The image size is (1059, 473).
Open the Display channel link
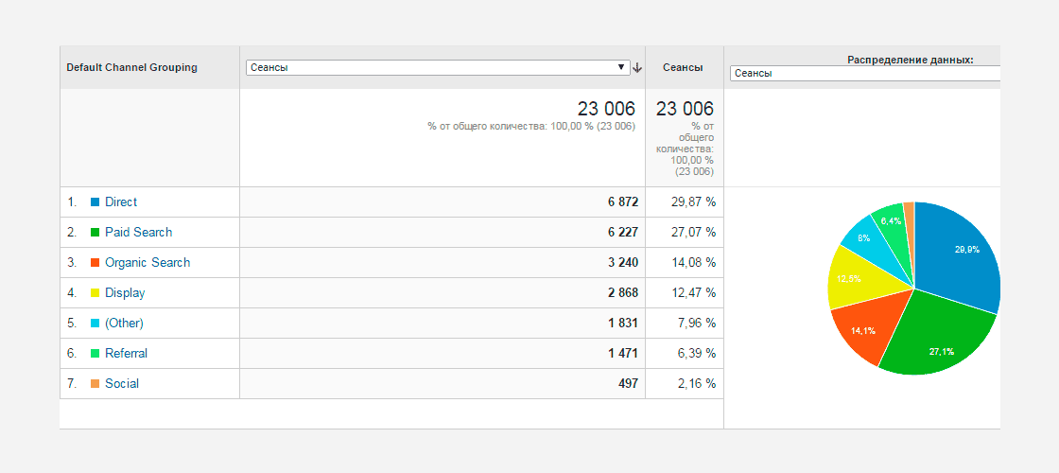click(125, 293)
